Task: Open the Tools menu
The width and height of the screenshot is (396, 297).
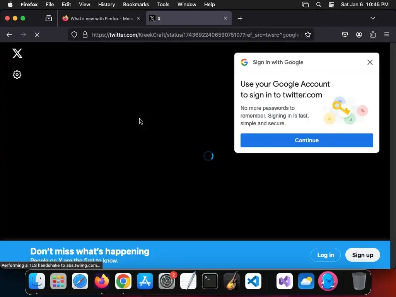Action: coord(163,5)
